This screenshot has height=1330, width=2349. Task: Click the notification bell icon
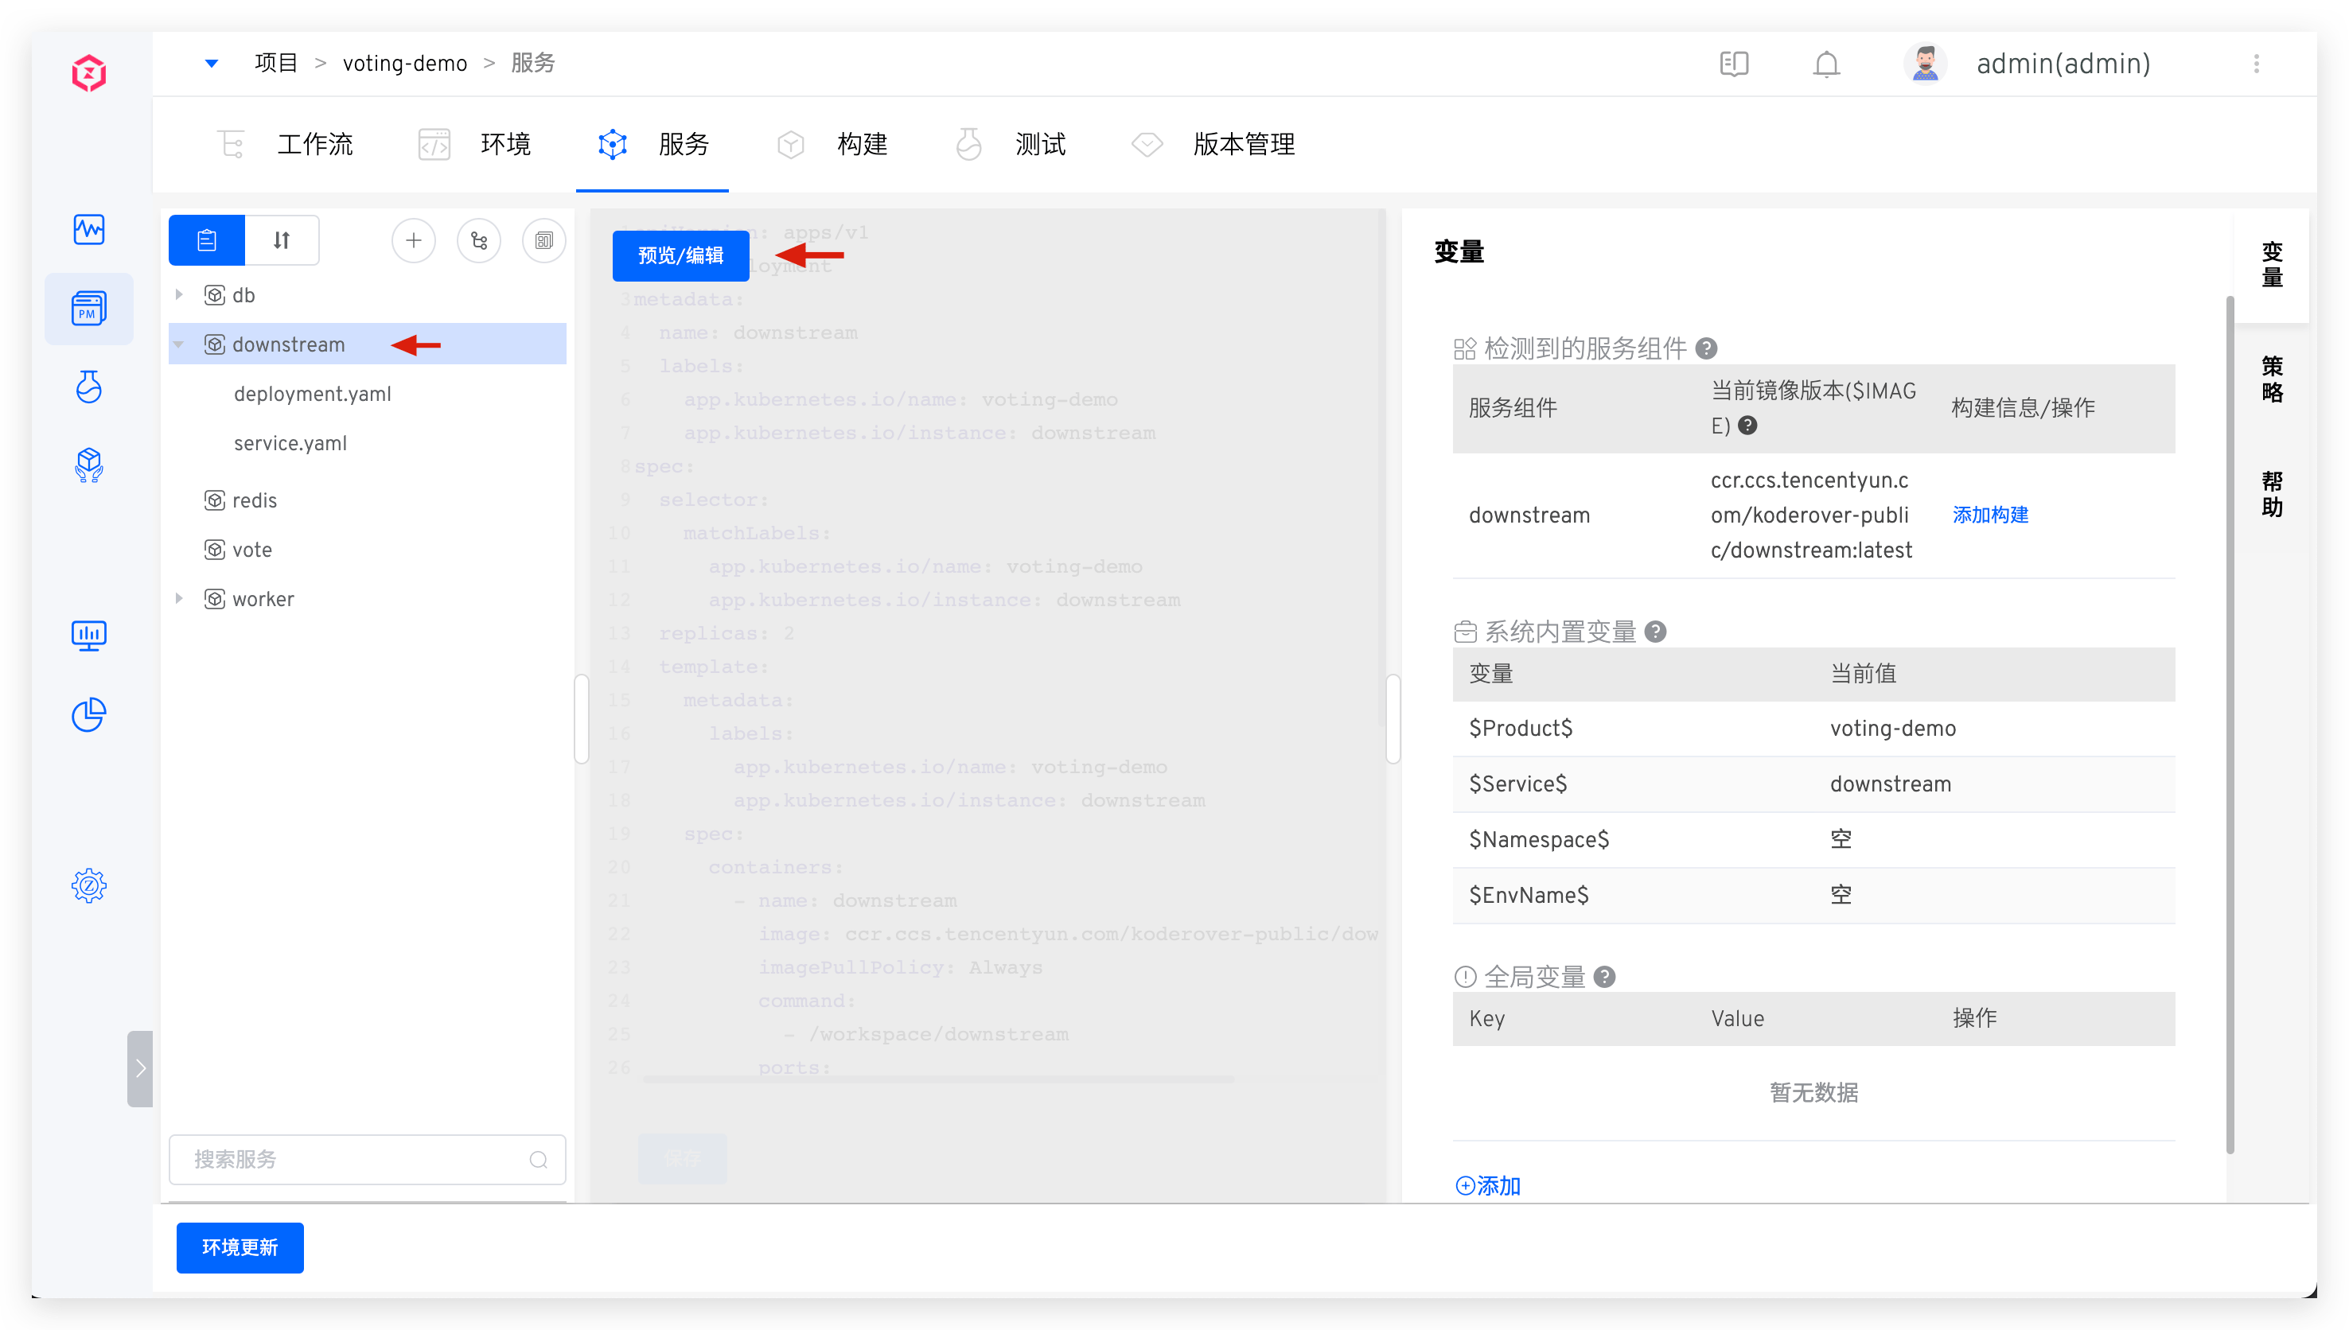point(1825,64)
